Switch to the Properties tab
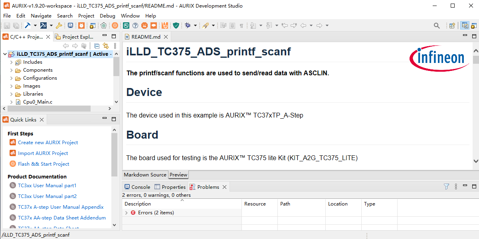 [x=170, y=187]
